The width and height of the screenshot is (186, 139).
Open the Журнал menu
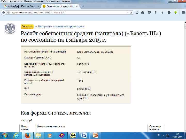pyautogui.click(x=28, y=1)
